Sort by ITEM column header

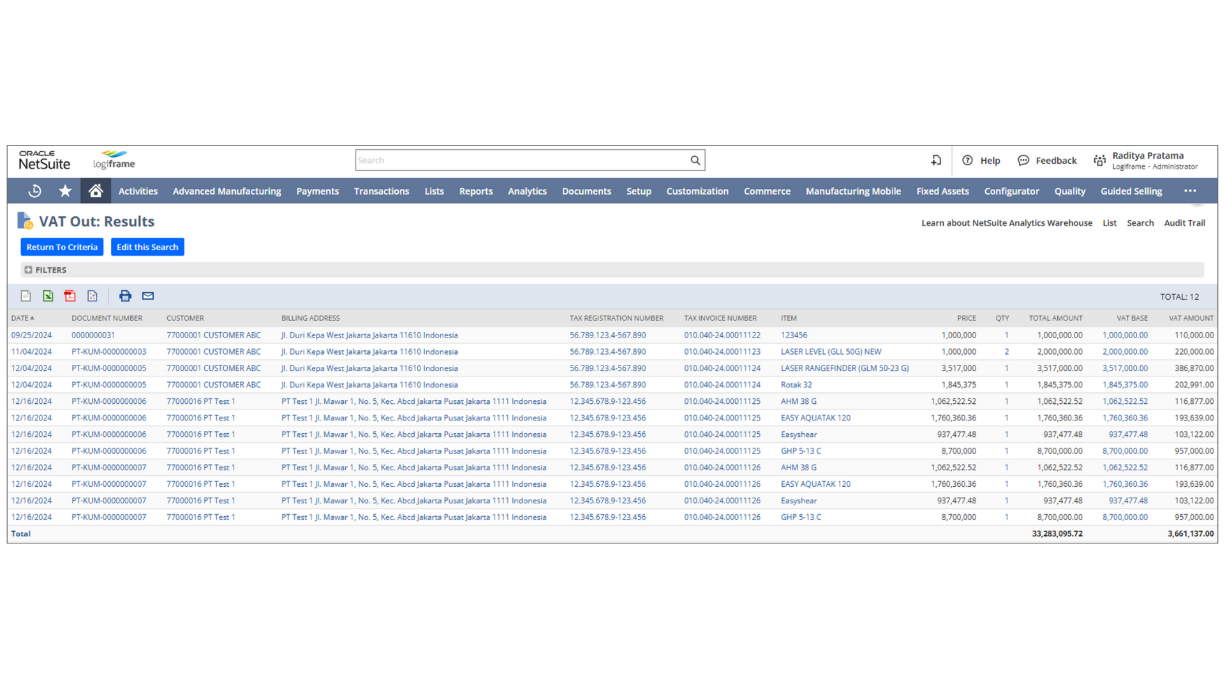pos(789,318)
